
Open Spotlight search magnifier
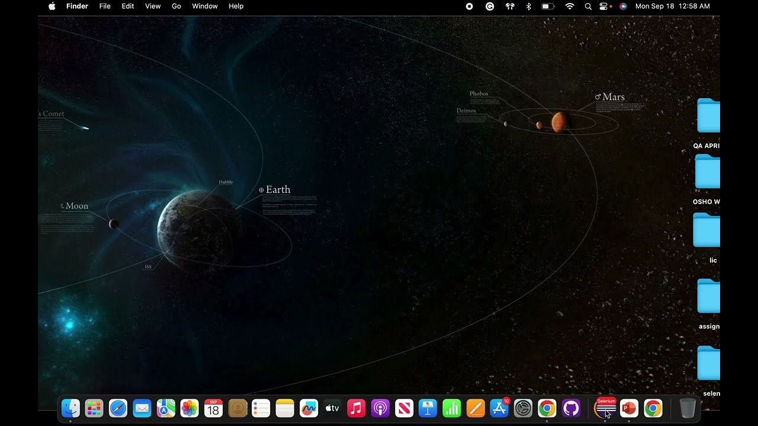588,6
